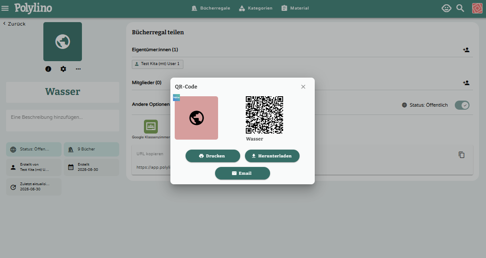Click the Polylino logo
This screenshot has width=486, height=258.
pos(33,8)
